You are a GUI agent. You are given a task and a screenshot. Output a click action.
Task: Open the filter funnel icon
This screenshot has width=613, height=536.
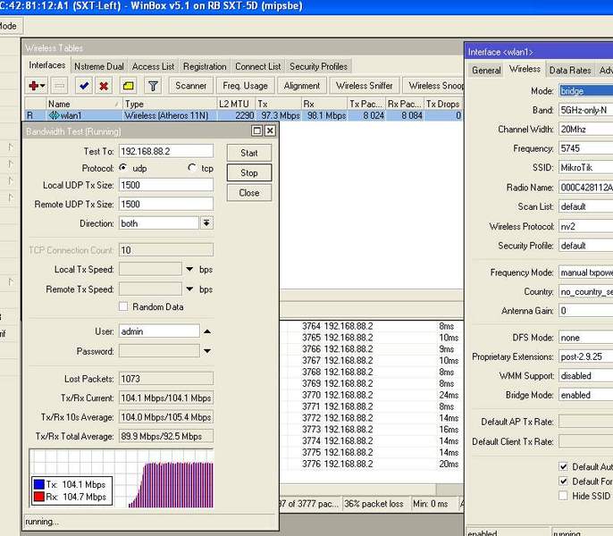(153, 86)
